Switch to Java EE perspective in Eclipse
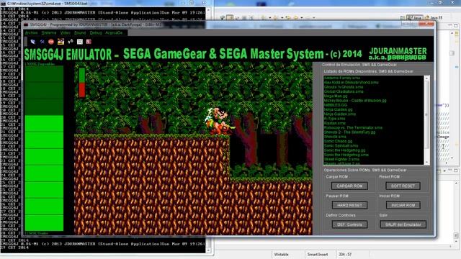461x259 pixels. (434, 18)
